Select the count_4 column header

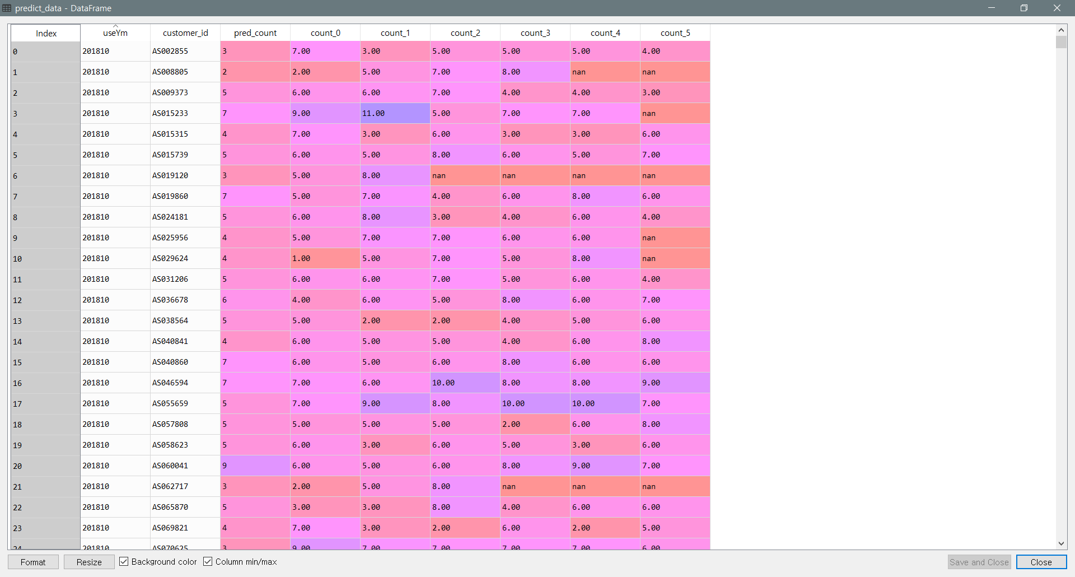(605, 32)
